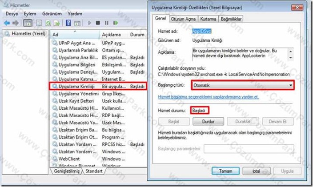Image resolution: width=313 pixels, height=187 pixels.
Task: Click the RPCSS hiz... description cell
Action: [x=113, y=144]
